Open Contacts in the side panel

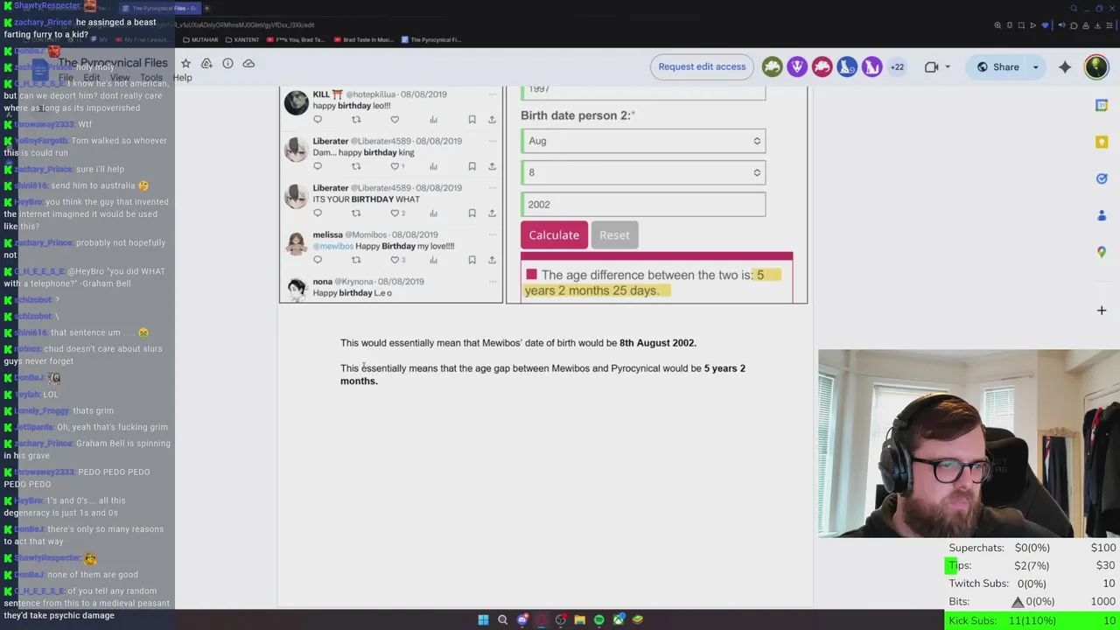(1102, 215)
